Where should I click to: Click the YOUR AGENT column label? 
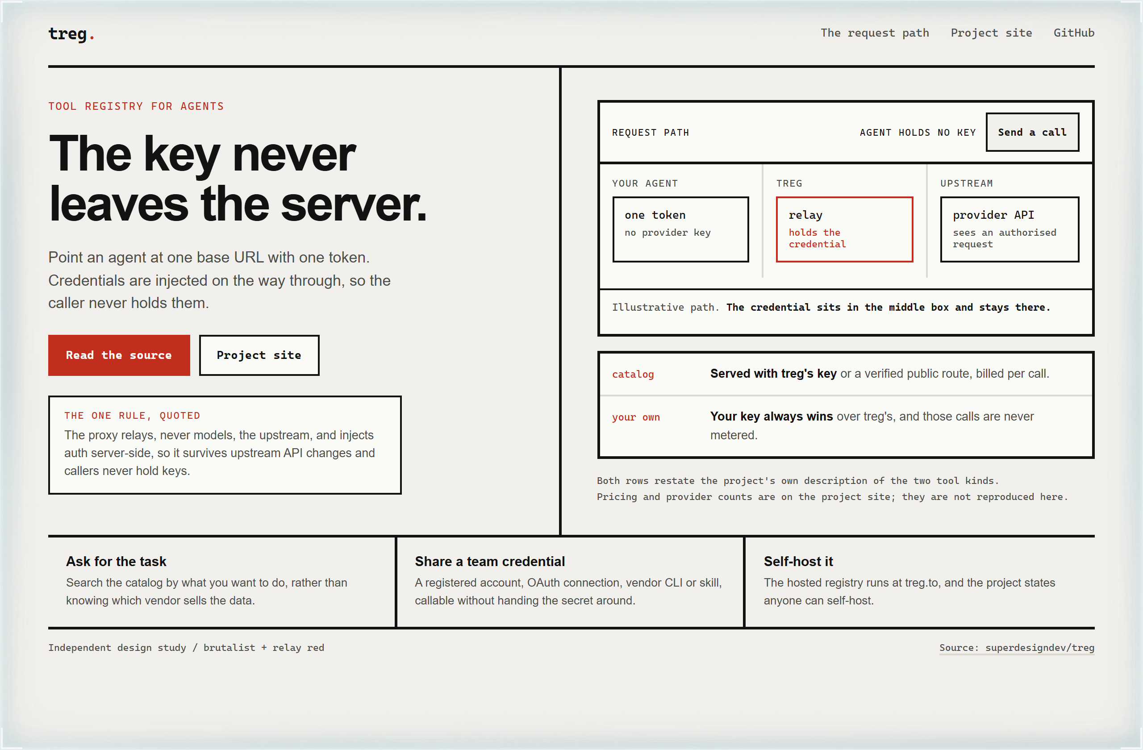644,183
